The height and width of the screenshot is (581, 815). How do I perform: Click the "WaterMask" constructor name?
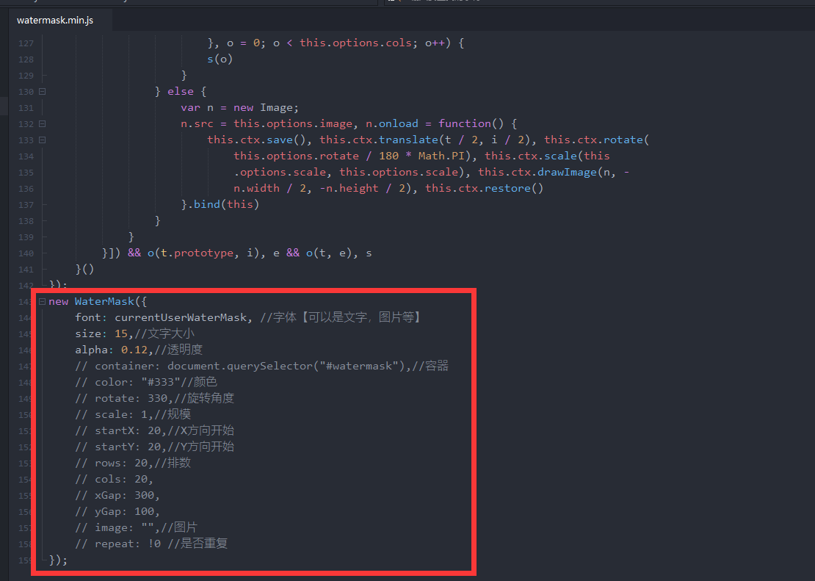pyautogui.click(x=104, y=301)
